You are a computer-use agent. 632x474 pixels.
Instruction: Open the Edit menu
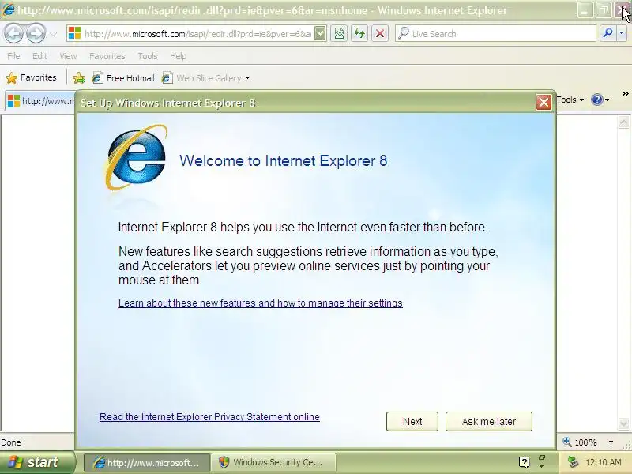pos(39,56)
